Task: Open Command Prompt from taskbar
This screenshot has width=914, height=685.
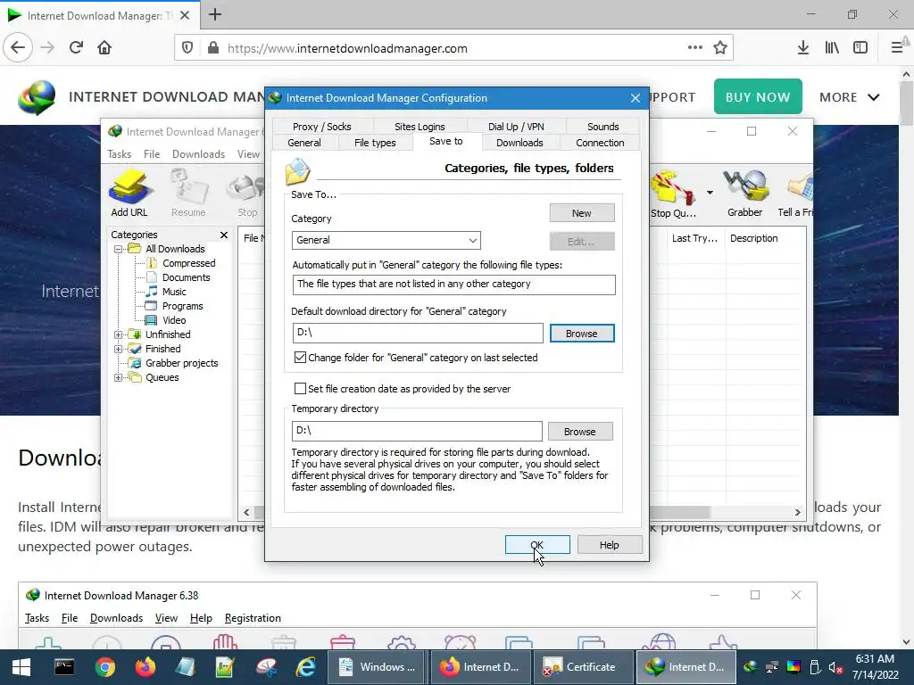Action: pos(64,667)
